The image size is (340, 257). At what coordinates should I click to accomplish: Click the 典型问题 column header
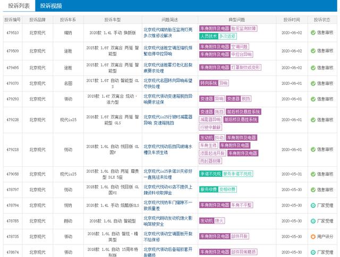point(237,20)
